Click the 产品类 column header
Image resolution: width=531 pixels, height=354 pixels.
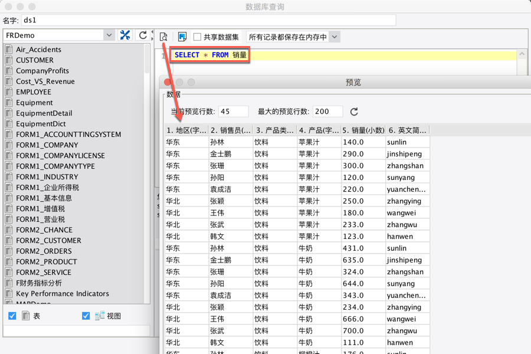pyautogui.click(x=274, y=130)
